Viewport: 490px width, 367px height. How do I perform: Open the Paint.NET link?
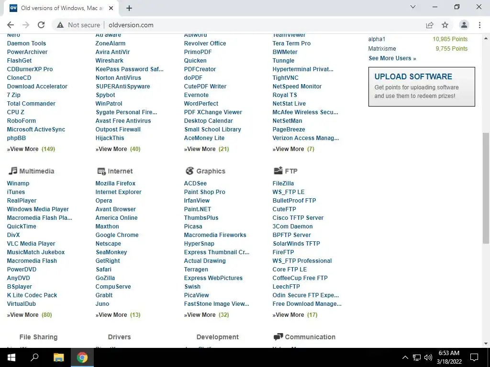point(197,209)
